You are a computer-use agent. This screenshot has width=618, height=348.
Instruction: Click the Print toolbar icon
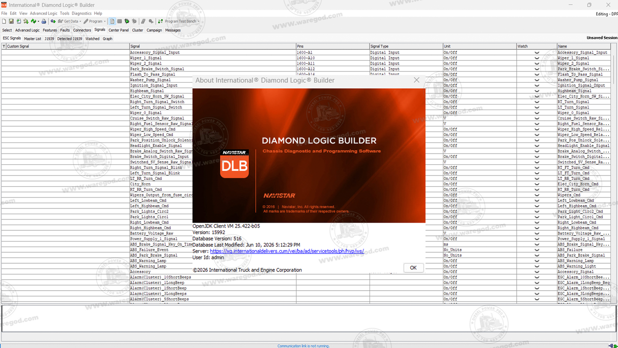click(x=44, y=21)
